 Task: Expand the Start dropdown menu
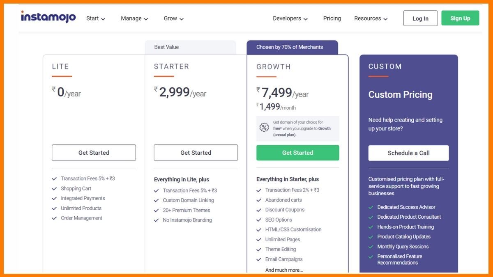(x=96, y=18)
